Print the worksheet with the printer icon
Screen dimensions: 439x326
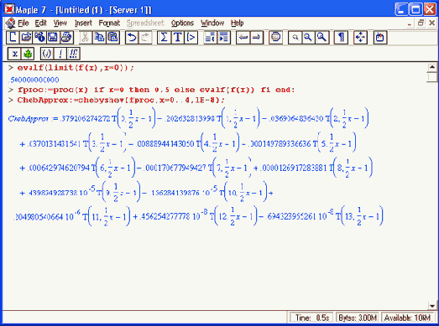(66, 37)
